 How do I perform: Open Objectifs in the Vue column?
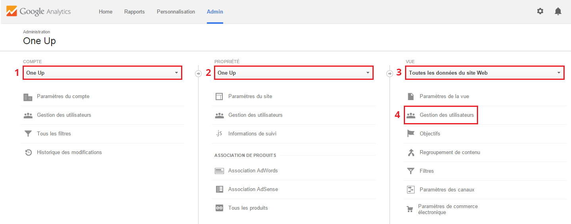coord(430,134)
